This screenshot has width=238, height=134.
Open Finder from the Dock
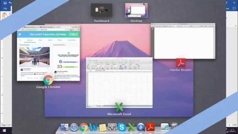[64, 127]
